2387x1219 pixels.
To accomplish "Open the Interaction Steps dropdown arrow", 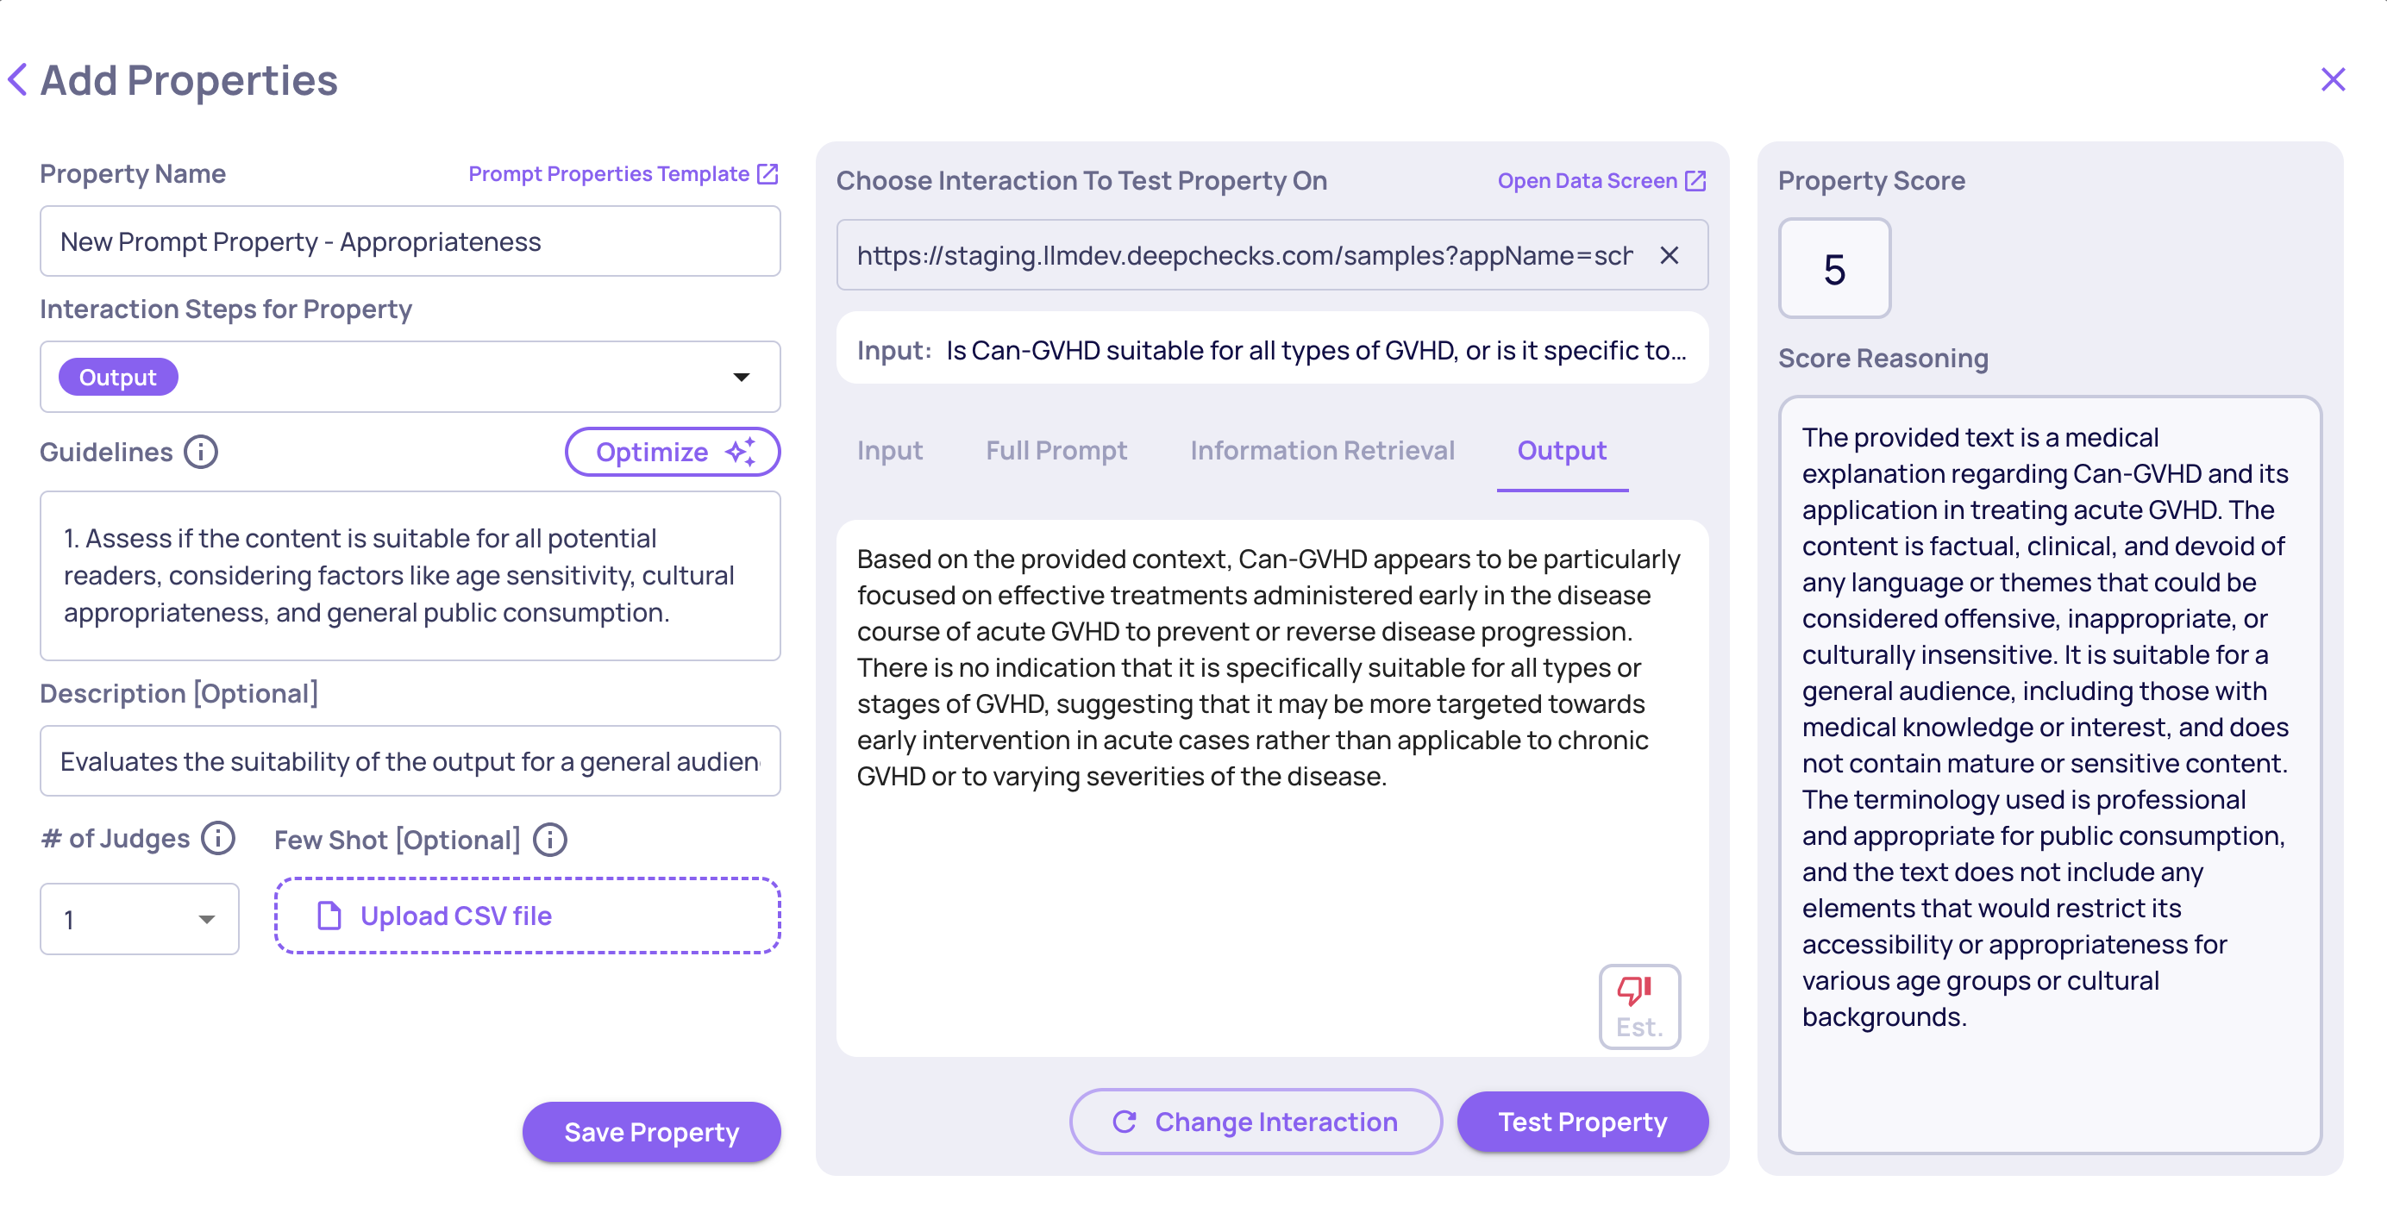I will (741, 377).
